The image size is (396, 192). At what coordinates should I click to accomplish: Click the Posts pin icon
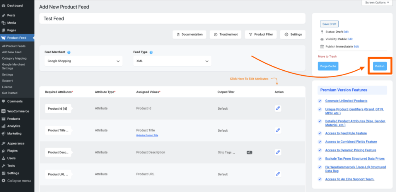[x=3, y=15]
